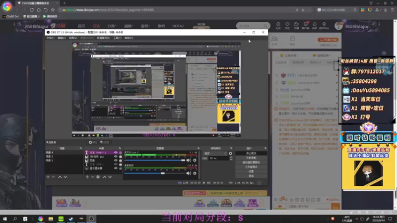The height and width of the screenshot is (223, 397).
Task: Open the OBS Edit menu
Action: (62, 38)
